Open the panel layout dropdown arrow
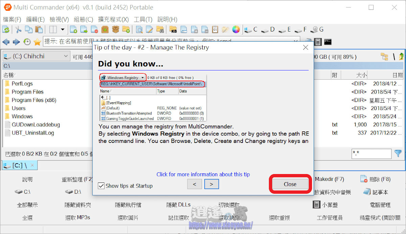 (63, 29)
